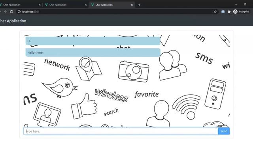The image size is (253, 142).
Task: Close the third Chat Application tab
Action: (132, 5)
